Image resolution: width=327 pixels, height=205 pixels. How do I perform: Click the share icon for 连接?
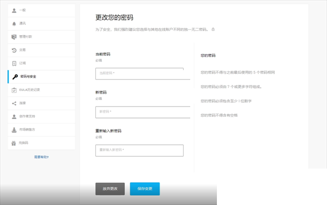(14, 103)
